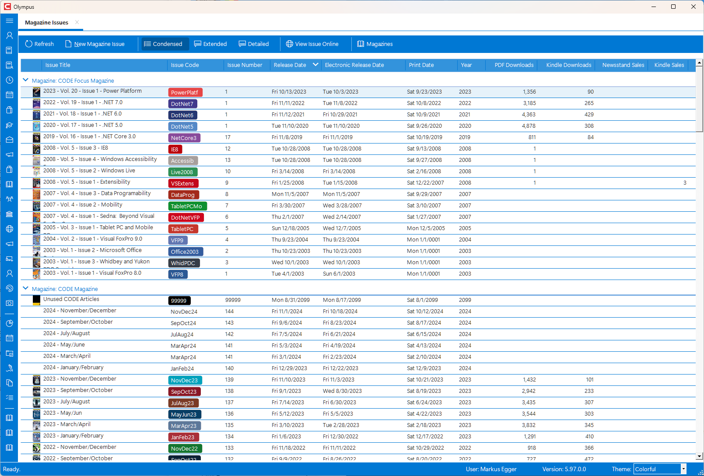The image size is (704, 476).
Task: Click the Unused CODE Articles black thumbnail
Action: point(37,300)
